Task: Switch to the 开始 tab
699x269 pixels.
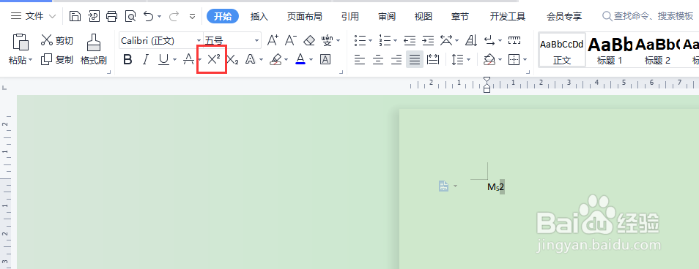Action: (x=223, y=17)
